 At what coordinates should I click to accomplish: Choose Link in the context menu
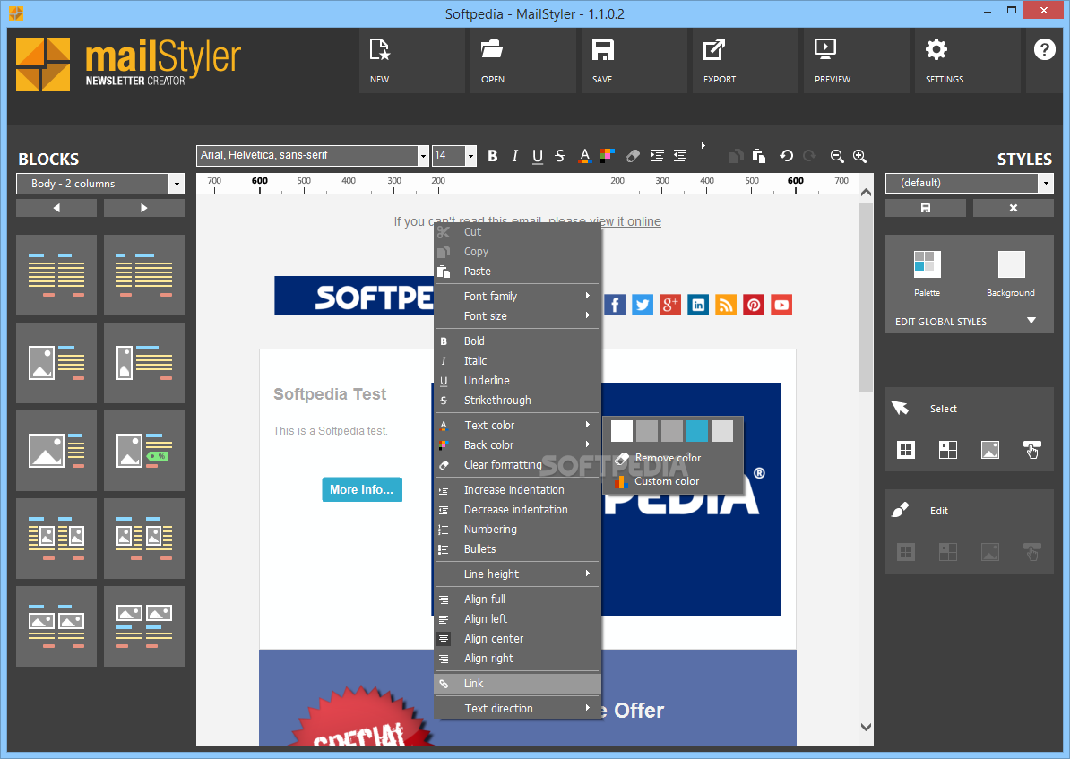coord(518,683)
